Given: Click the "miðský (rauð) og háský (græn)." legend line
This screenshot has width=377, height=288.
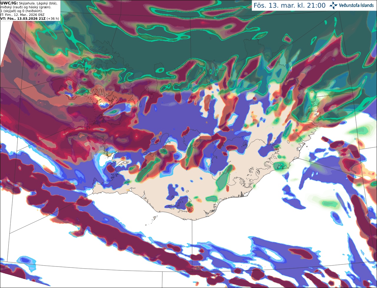Looking at the screenshot, I should pos(26,7).
